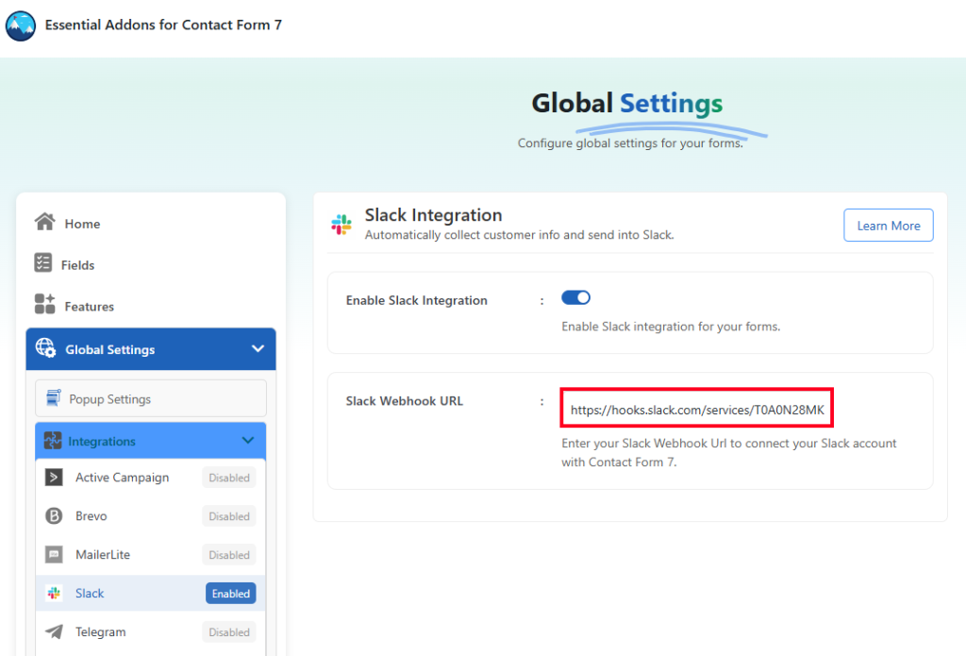Open the MailerLite integration entry
966x656 pixels.
click(x=103, y=554)
